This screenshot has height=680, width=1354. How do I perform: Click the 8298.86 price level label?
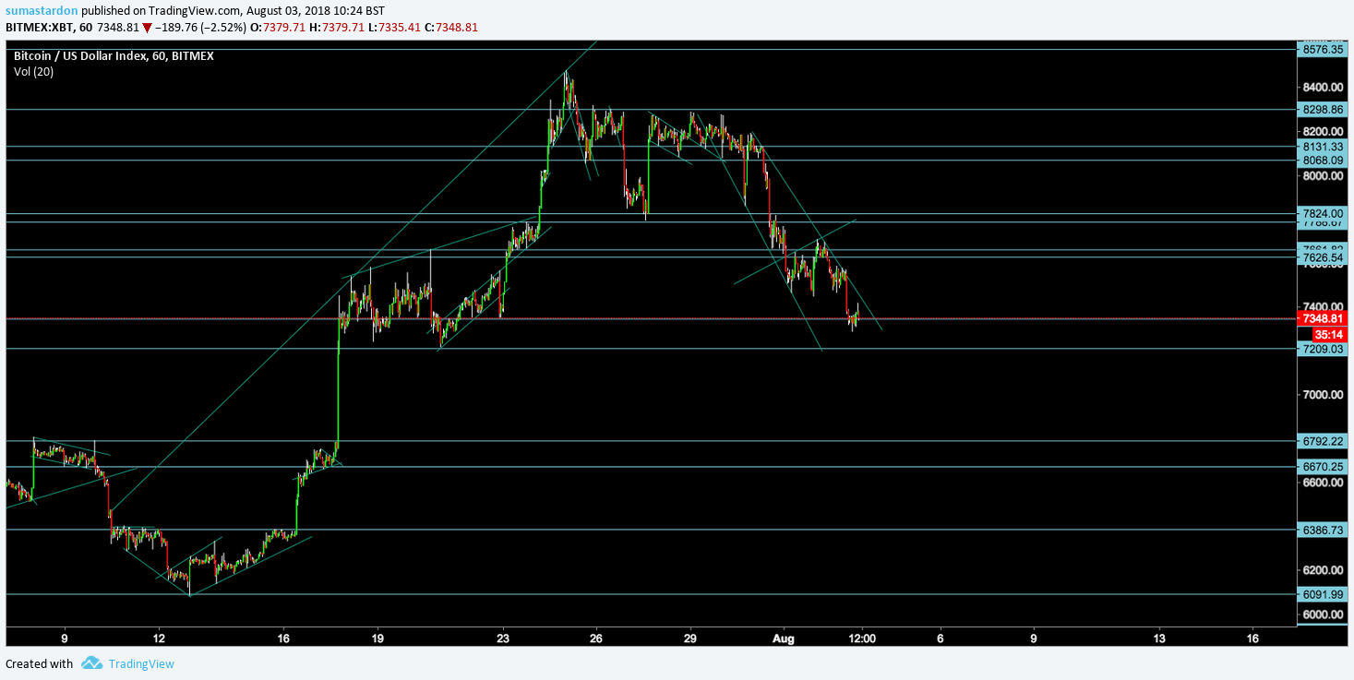click(1322, 109)
